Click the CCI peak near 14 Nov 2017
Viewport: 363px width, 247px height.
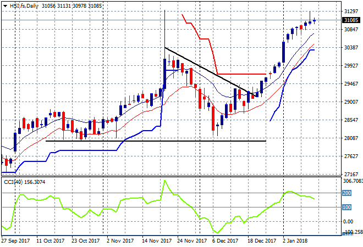(164, 181)
